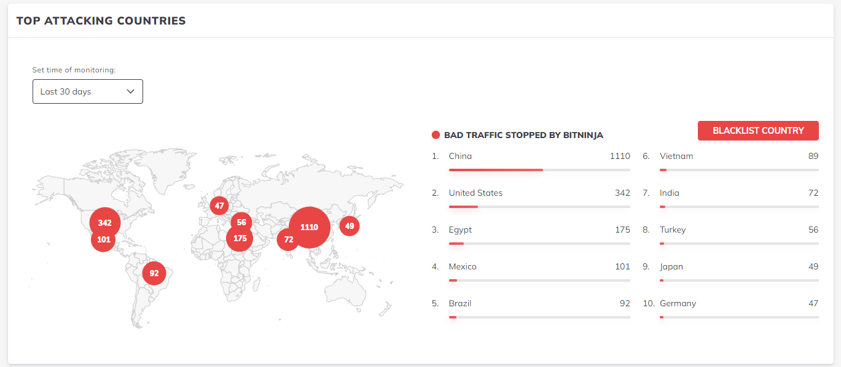
Task: Select the Japan attack bubble showing 49
Action: click(349, 226)
